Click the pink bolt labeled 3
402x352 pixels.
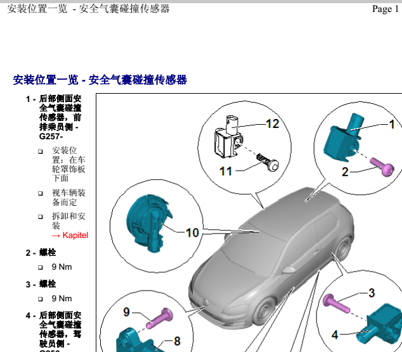click(336, 304)
